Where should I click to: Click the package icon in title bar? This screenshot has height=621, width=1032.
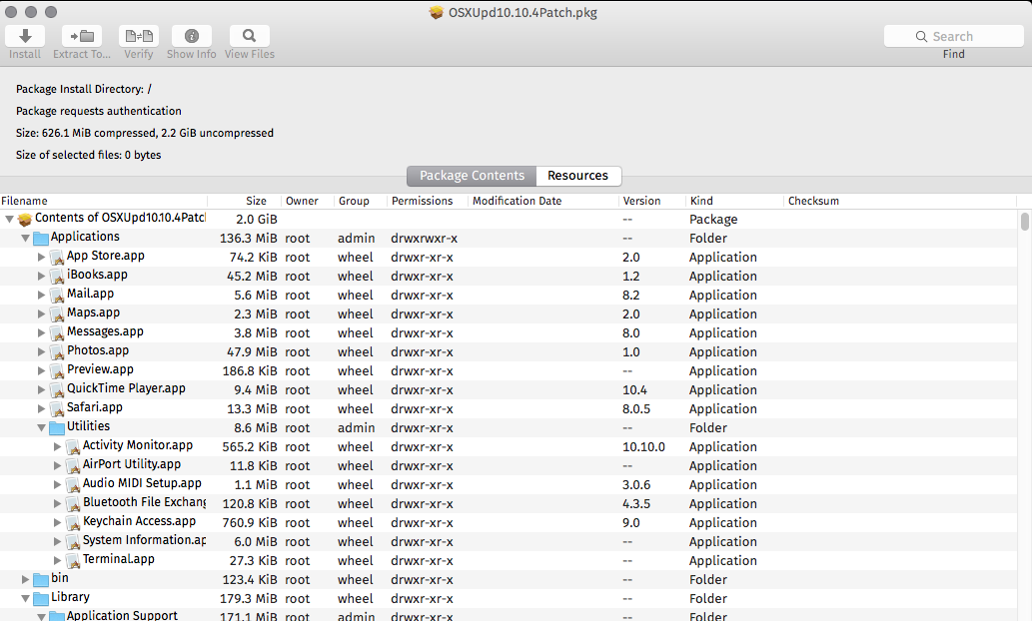tap(437, 13)
